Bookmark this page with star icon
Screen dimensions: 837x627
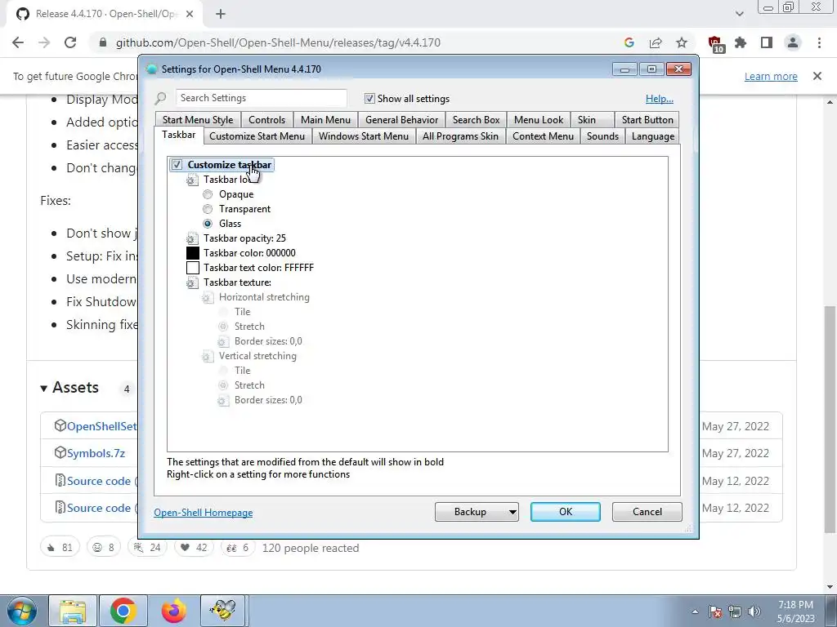(682, 42)
